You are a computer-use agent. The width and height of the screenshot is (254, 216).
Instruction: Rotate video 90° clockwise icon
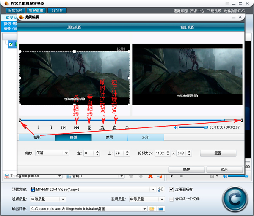[102, 127]
